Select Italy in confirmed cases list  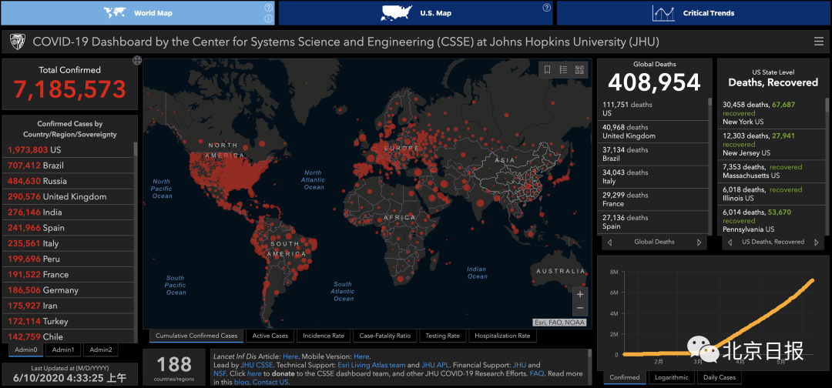pos(67,243)
